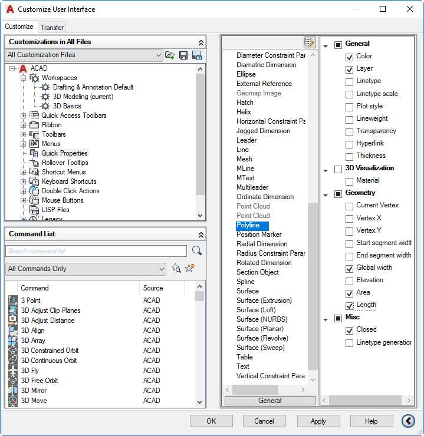
Task: Collapse the Customizations in All Files panel
Action: [201, 42]
